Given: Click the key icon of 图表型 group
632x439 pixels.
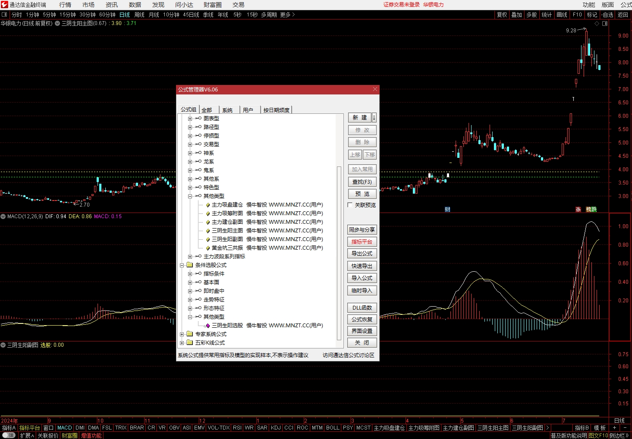Looking at the screenshot, I should pos(198,118).
